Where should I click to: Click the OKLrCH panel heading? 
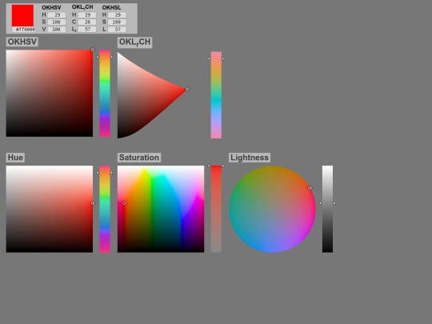coord(134,42)
